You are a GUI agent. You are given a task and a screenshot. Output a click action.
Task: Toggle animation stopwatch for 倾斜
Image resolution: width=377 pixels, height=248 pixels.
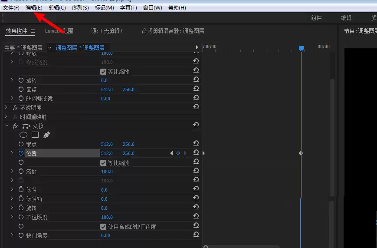21,189
